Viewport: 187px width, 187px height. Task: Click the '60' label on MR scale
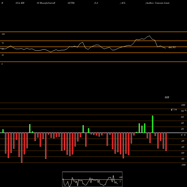point(182,117)
